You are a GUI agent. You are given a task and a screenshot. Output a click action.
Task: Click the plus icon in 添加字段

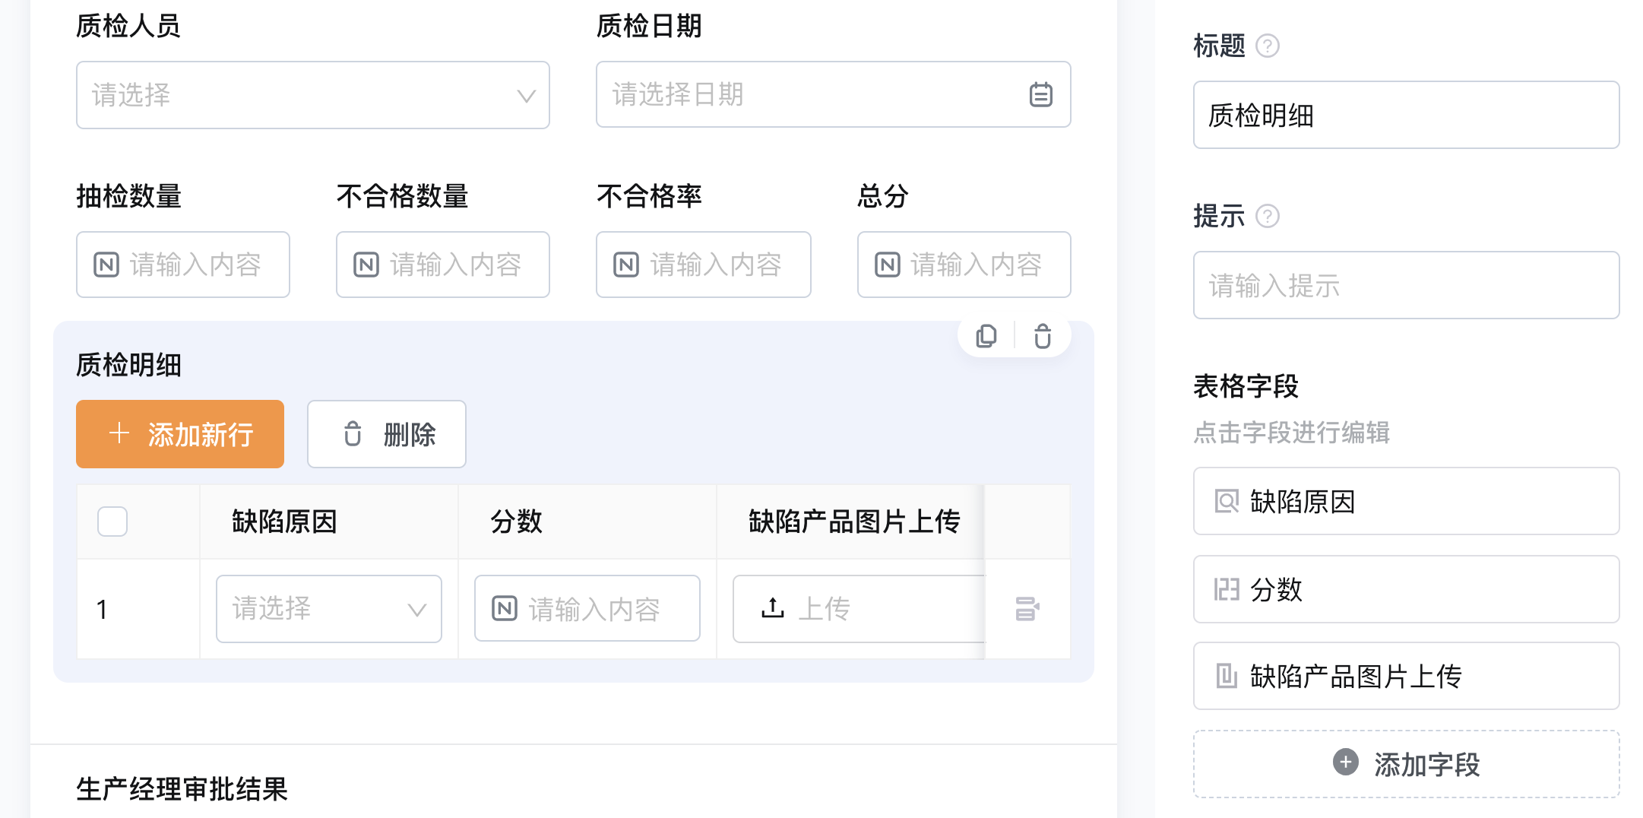(1346, 763)
